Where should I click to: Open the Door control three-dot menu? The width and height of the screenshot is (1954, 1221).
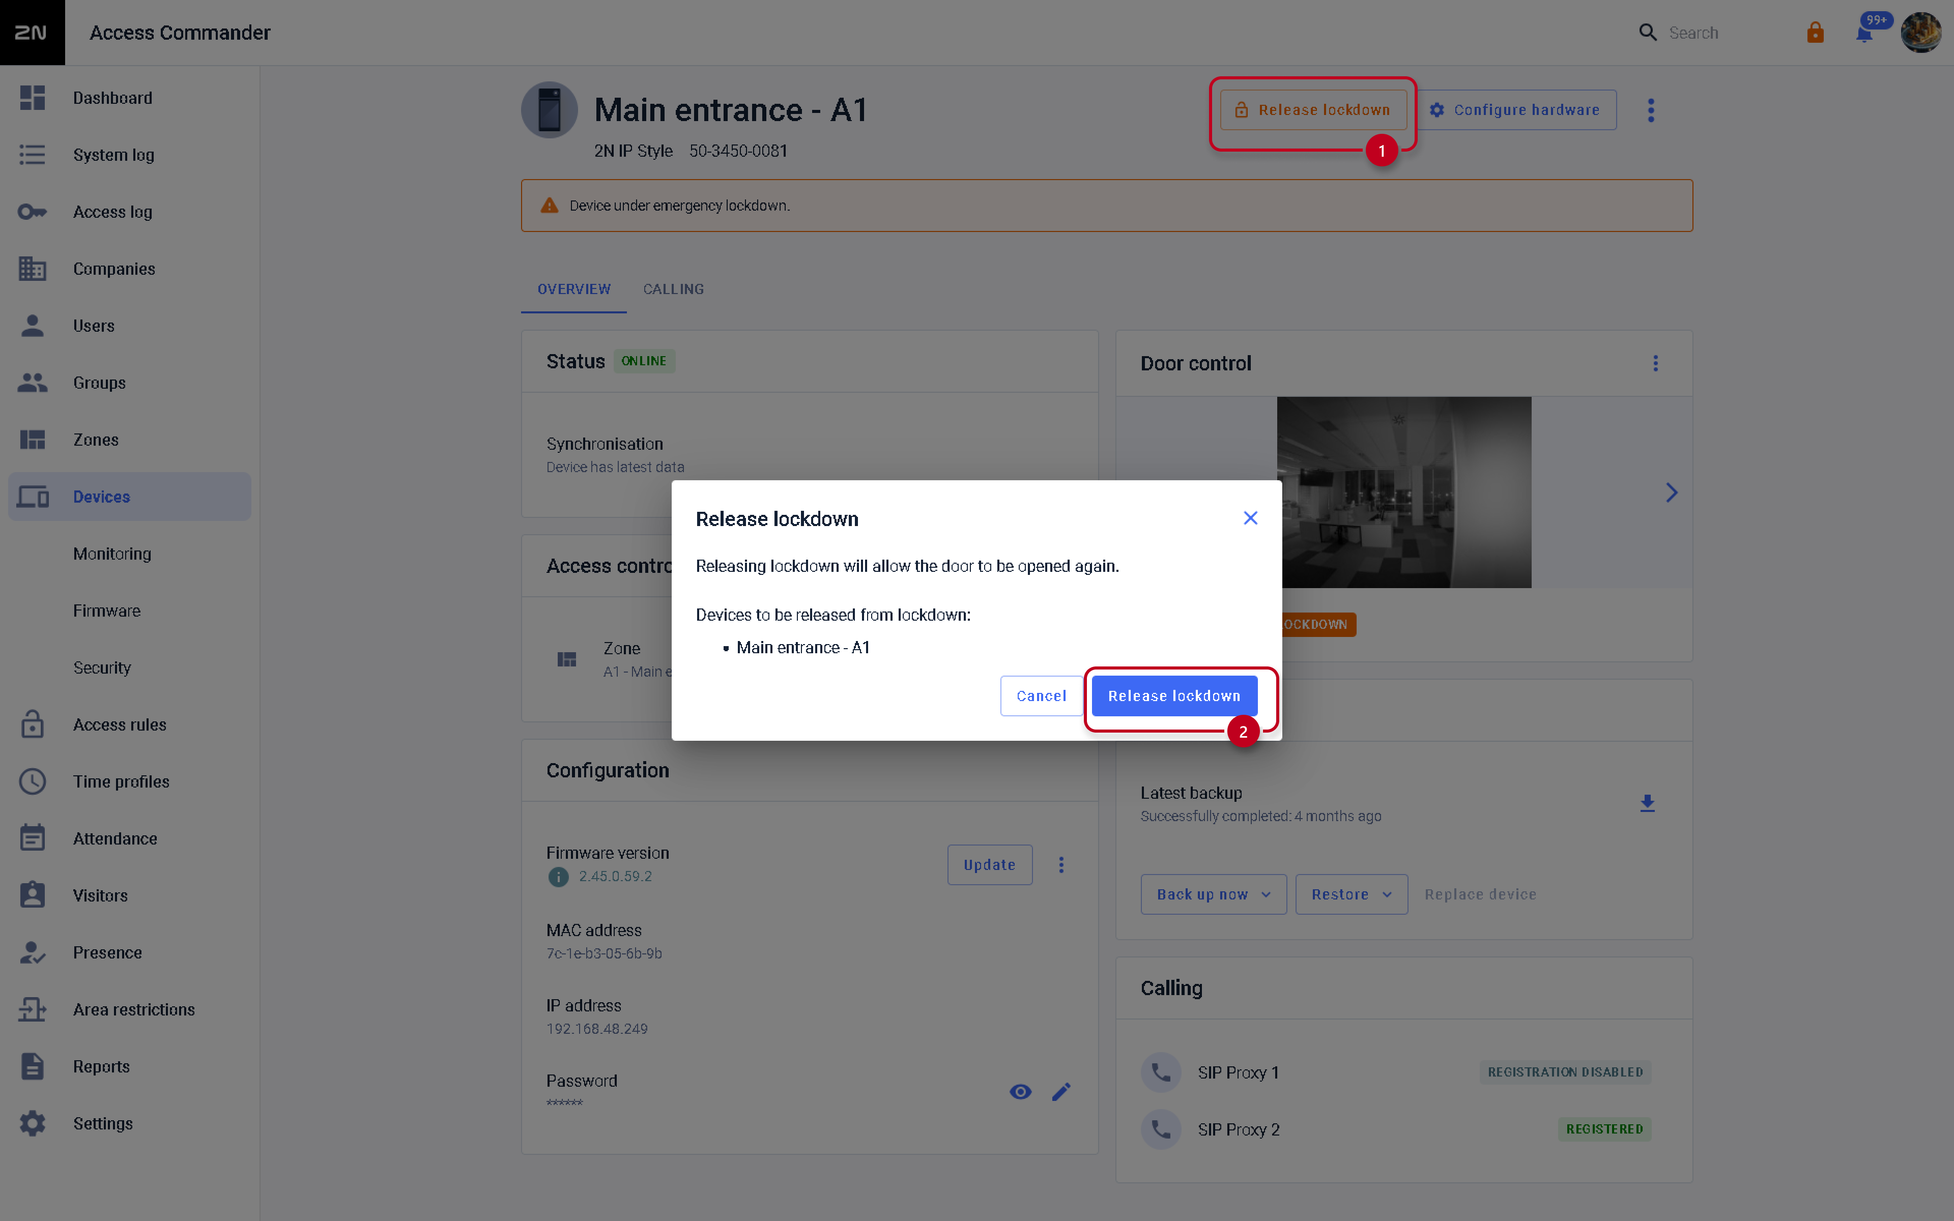tap(1655, 363)
